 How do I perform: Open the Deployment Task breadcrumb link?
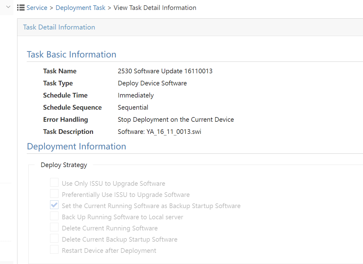pyautogui.click(x=80, y=8)
